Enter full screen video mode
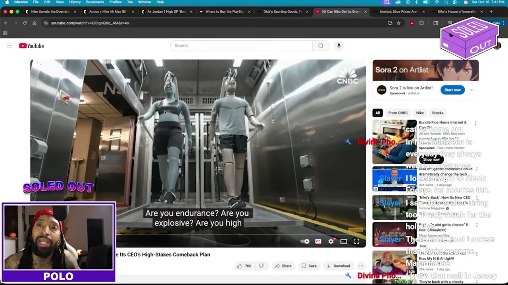Viewport: 508px width, 285px height. (356, 241)
